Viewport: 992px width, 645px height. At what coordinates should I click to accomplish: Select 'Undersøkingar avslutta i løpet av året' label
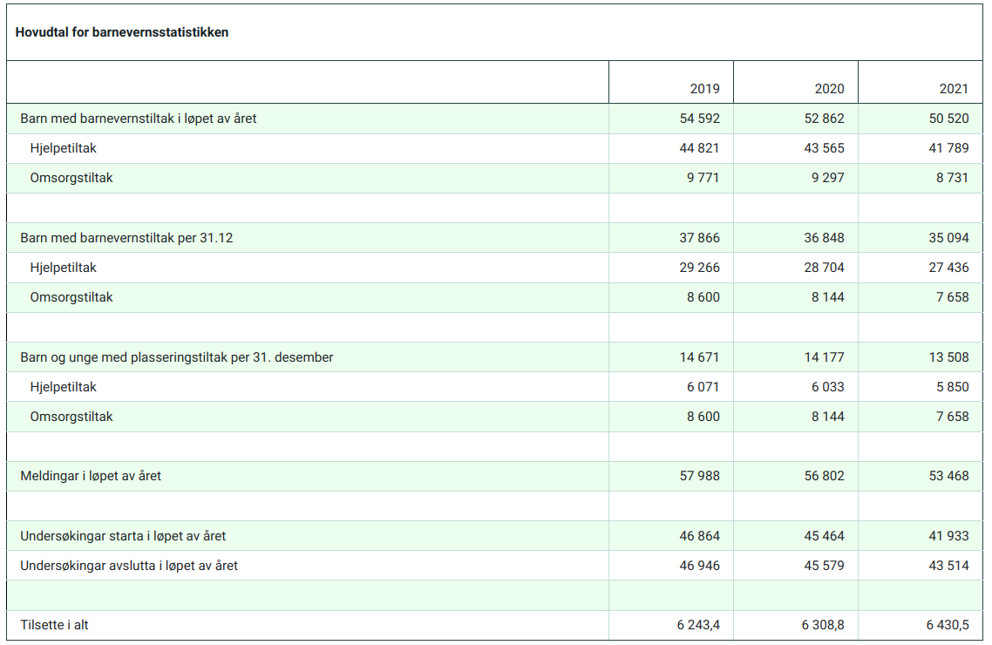[129, 566]
